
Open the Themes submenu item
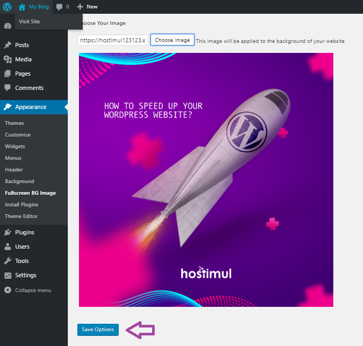14,123
